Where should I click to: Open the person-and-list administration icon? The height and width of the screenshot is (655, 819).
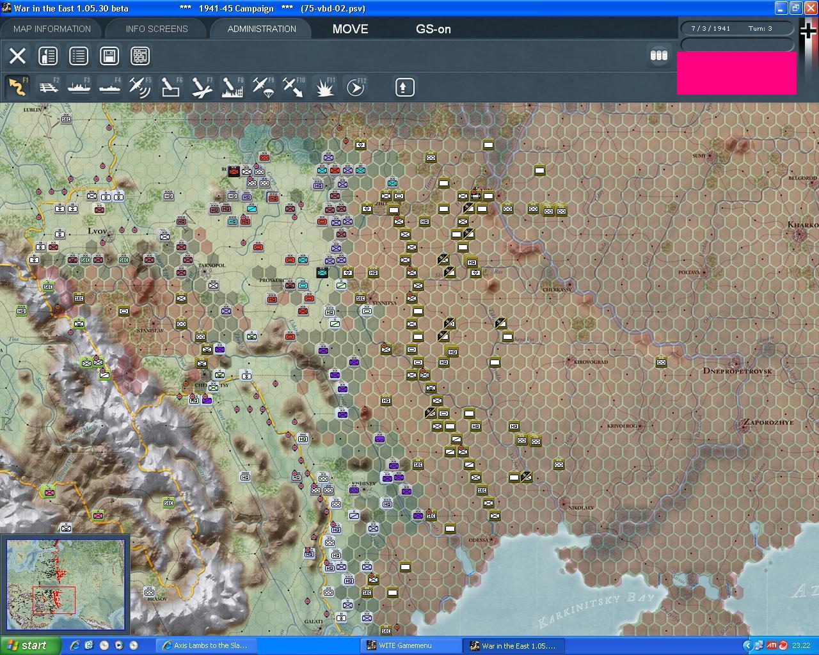click(x=48, y=56)
